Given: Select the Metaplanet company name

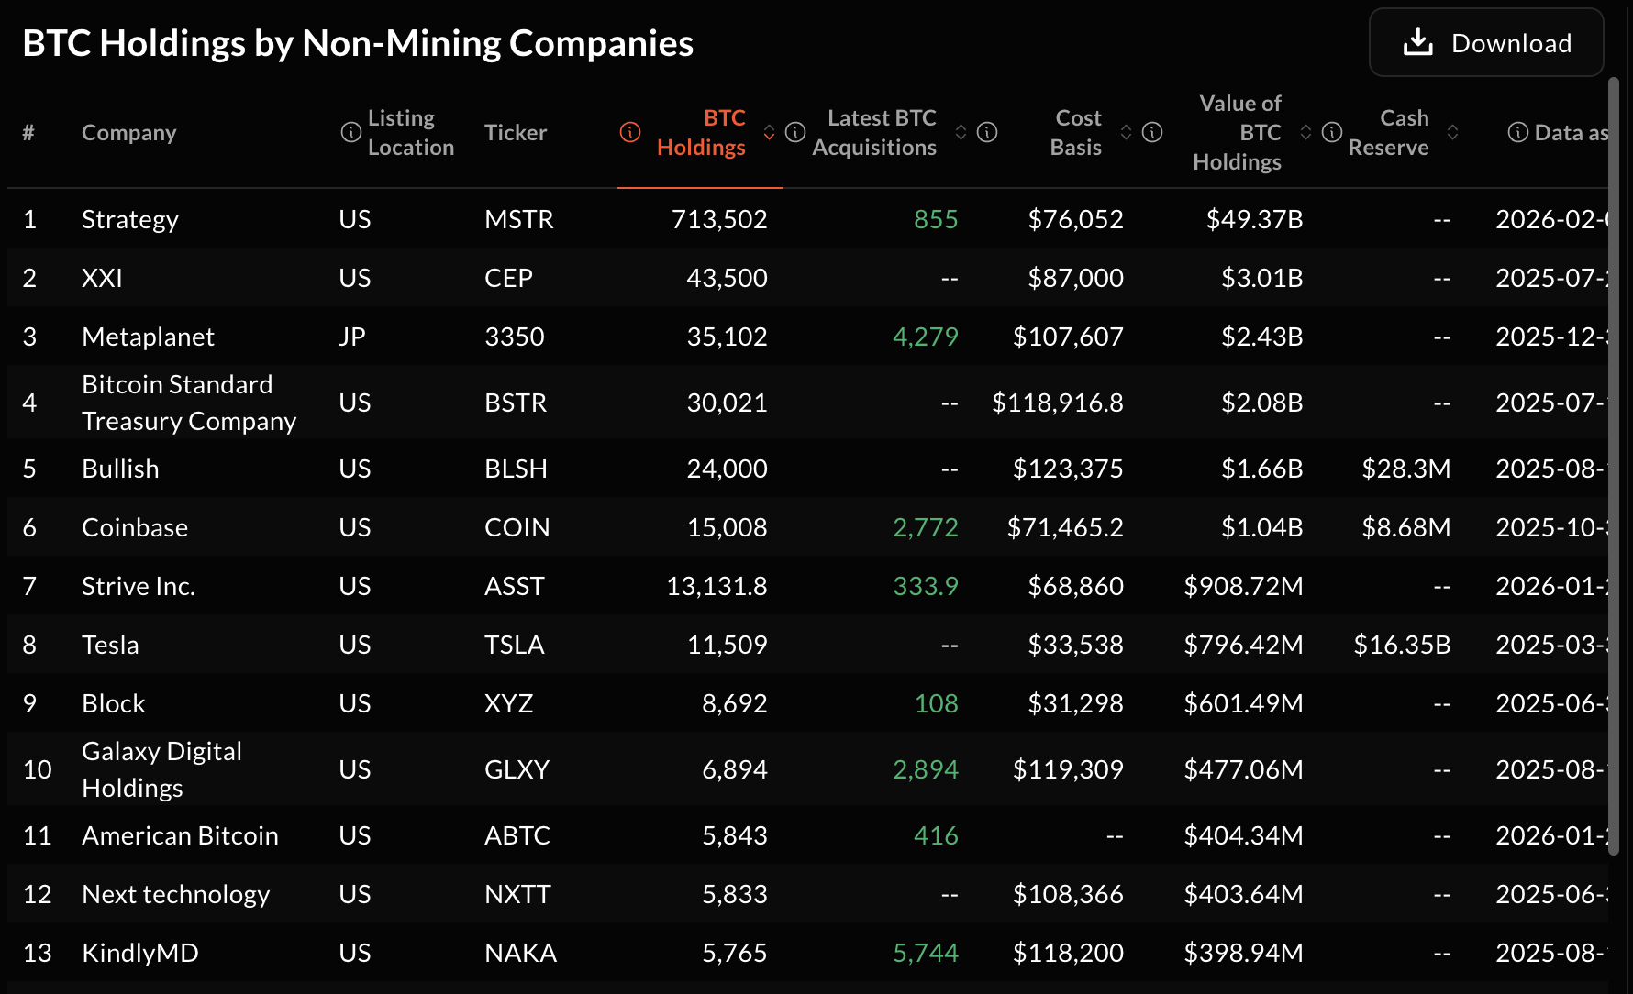Looking at the screenshot, I should click(148, 337).
